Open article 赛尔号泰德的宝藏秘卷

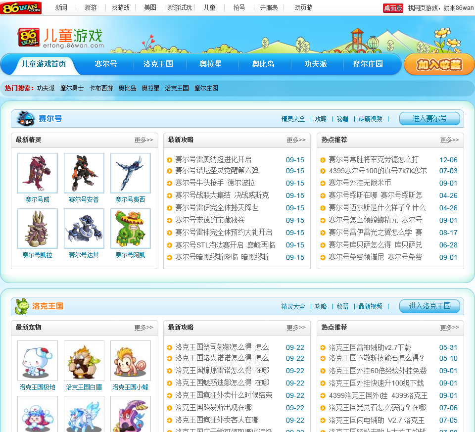coord(210,220)
